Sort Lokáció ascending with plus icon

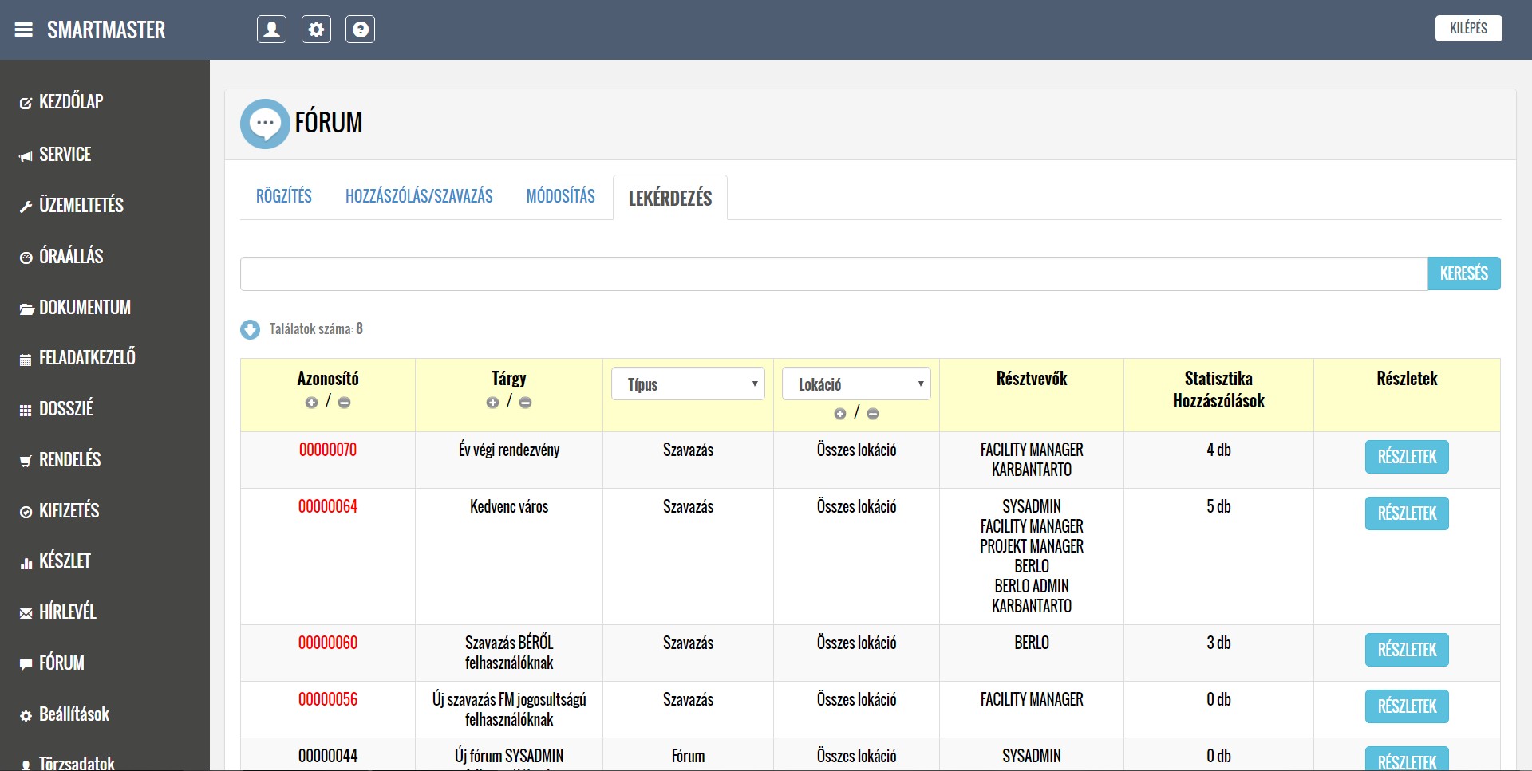point(839,414)
